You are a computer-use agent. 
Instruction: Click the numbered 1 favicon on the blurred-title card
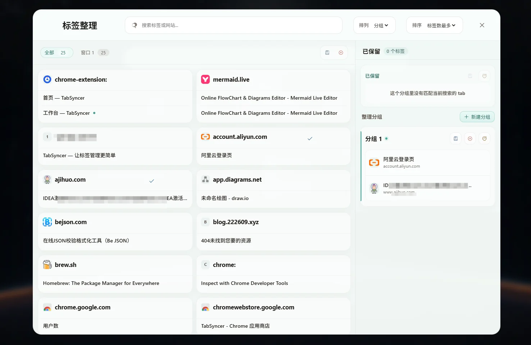pos(47,137)
